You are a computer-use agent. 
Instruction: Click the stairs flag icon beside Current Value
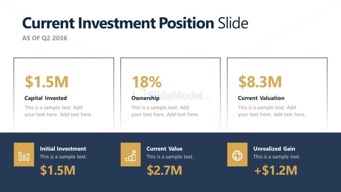coord(131,155)
